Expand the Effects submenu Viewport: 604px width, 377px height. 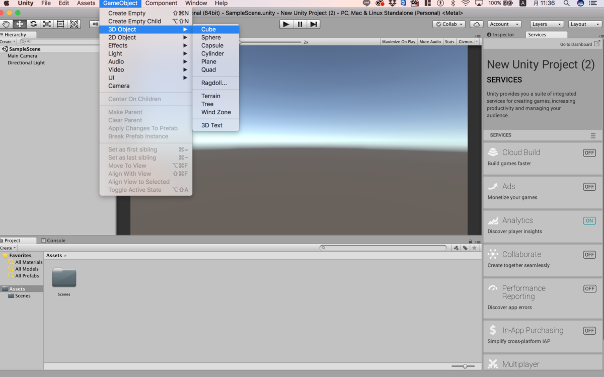[146, 45]
